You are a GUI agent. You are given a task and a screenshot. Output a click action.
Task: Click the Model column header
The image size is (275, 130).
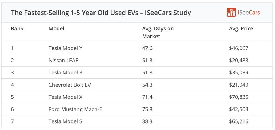(56, 28)
